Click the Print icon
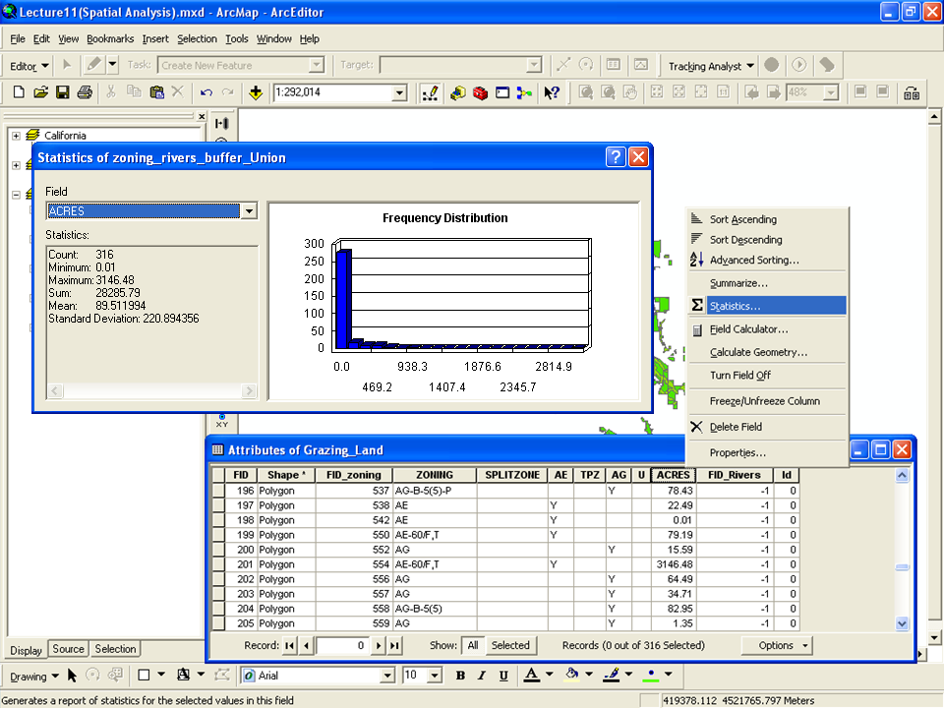This screenshot has height=708, width=944. coord(85,92)
